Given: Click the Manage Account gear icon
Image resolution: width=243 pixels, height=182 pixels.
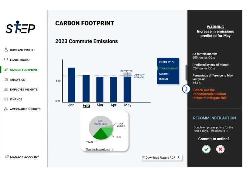Looking at the screenshot, I should [7, 157].
